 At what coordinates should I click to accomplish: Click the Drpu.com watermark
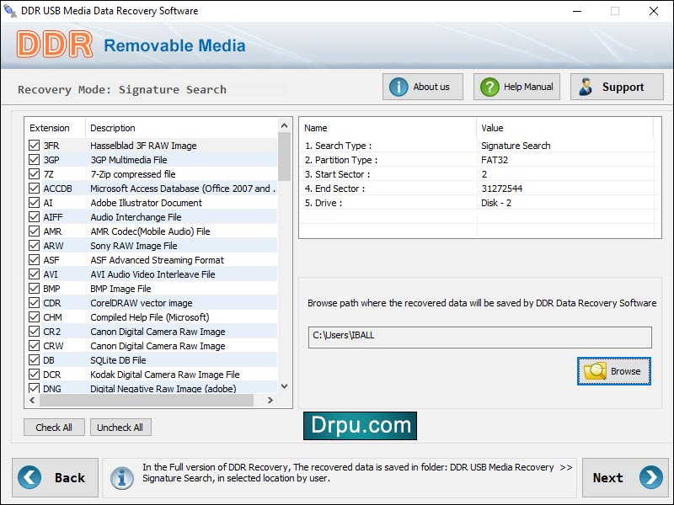pos(361,426)
